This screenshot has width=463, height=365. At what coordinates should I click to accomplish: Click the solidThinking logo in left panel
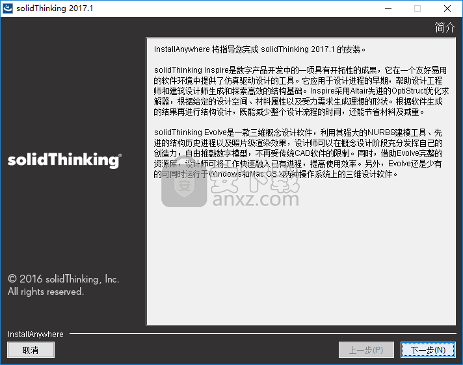[x=64, y=160]
